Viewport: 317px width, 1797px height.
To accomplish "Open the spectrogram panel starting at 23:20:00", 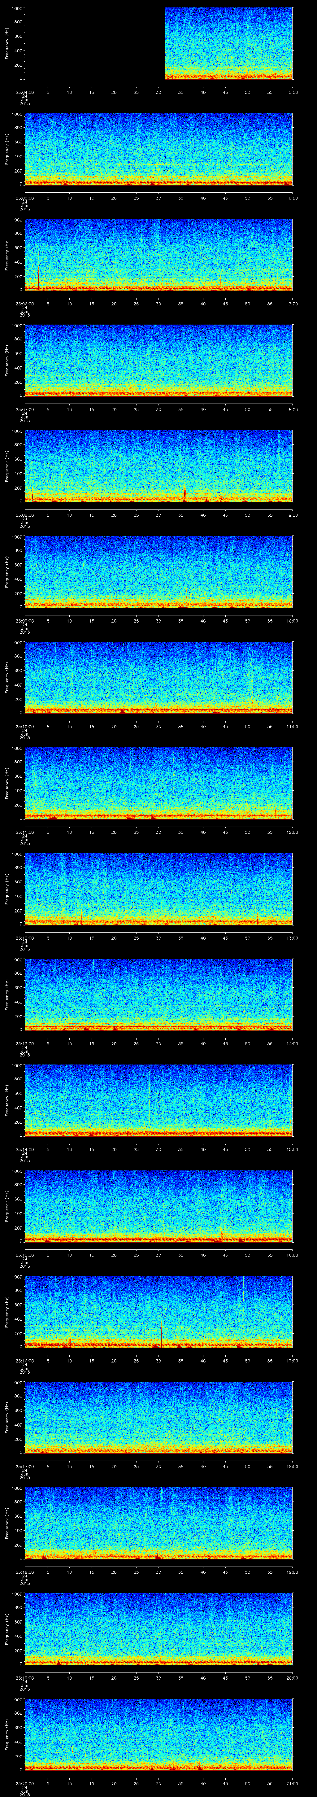I will pyautogui.click(x=159, y=1735).
